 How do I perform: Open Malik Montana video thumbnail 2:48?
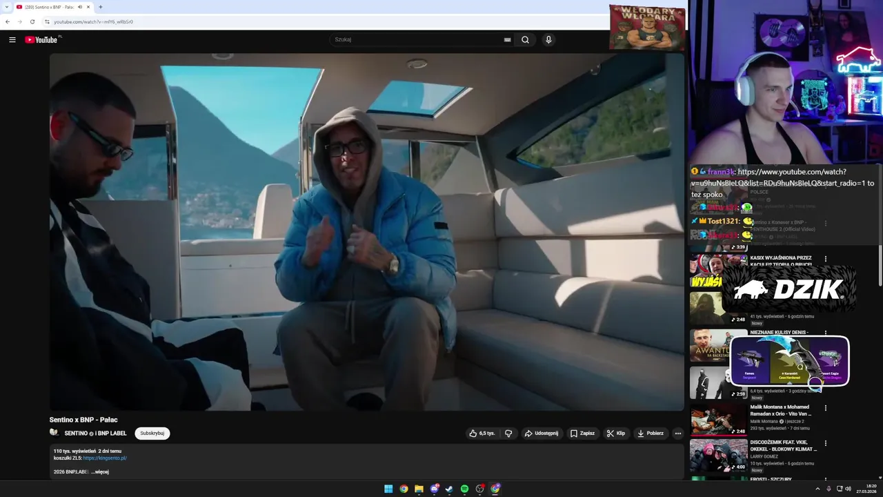[x=718, y=420]
